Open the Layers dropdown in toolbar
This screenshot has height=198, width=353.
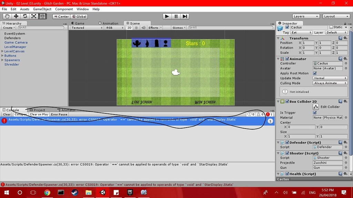(x=306, y=16)
